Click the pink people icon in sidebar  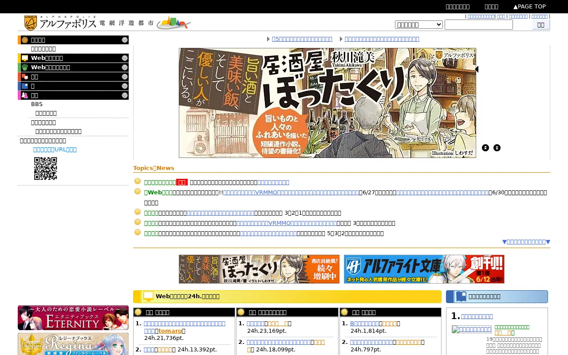(25, 95)
